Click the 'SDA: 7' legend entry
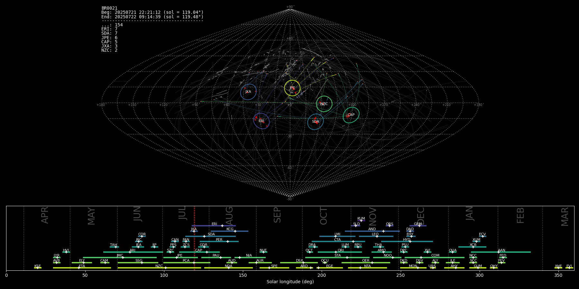This screenshot has width=579, height=289. pyautogui.click(x=109, y=33)
